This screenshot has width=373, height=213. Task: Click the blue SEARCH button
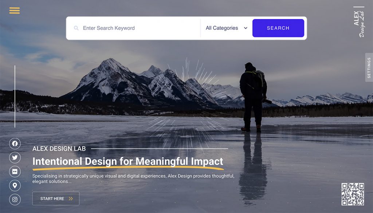point(278,28)
